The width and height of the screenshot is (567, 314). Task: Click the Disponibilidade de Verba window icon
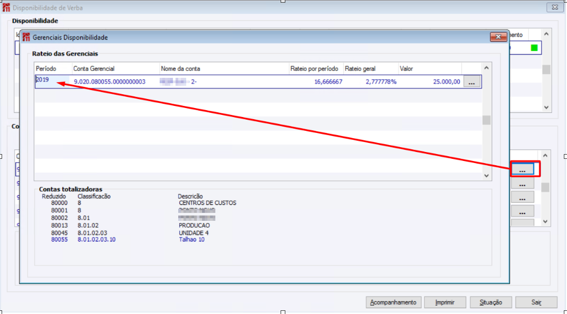6,7
